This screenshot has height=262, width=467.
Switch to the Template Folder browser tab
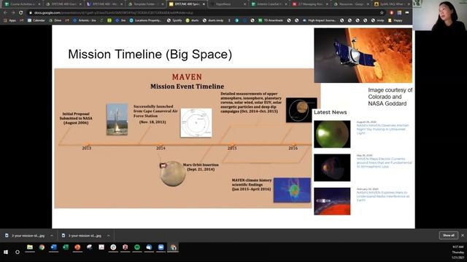point(146,4)
